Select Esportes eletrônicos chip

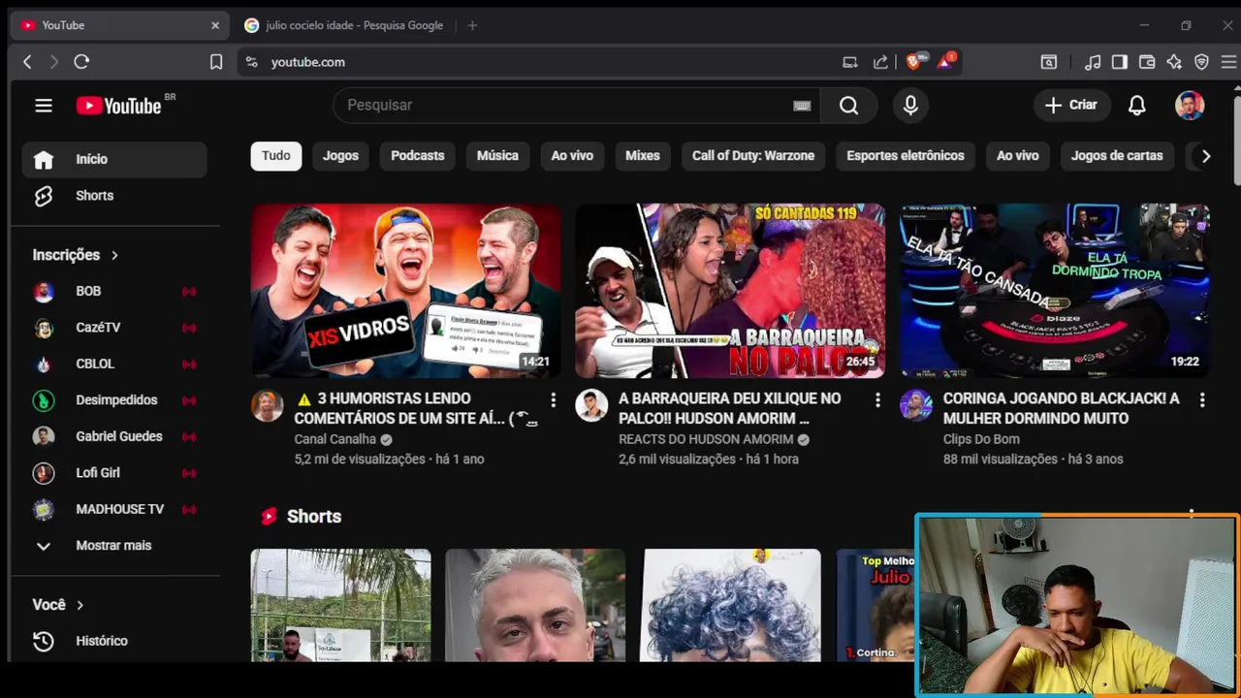906,156
